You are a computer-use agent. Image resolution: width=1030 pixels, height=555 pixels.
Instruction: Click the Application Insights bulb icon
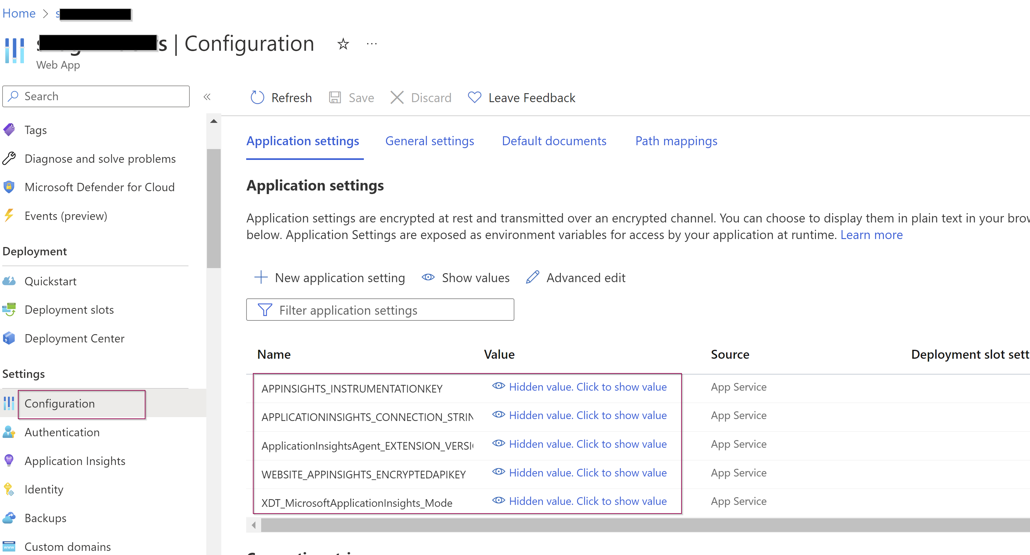[9, 461]
